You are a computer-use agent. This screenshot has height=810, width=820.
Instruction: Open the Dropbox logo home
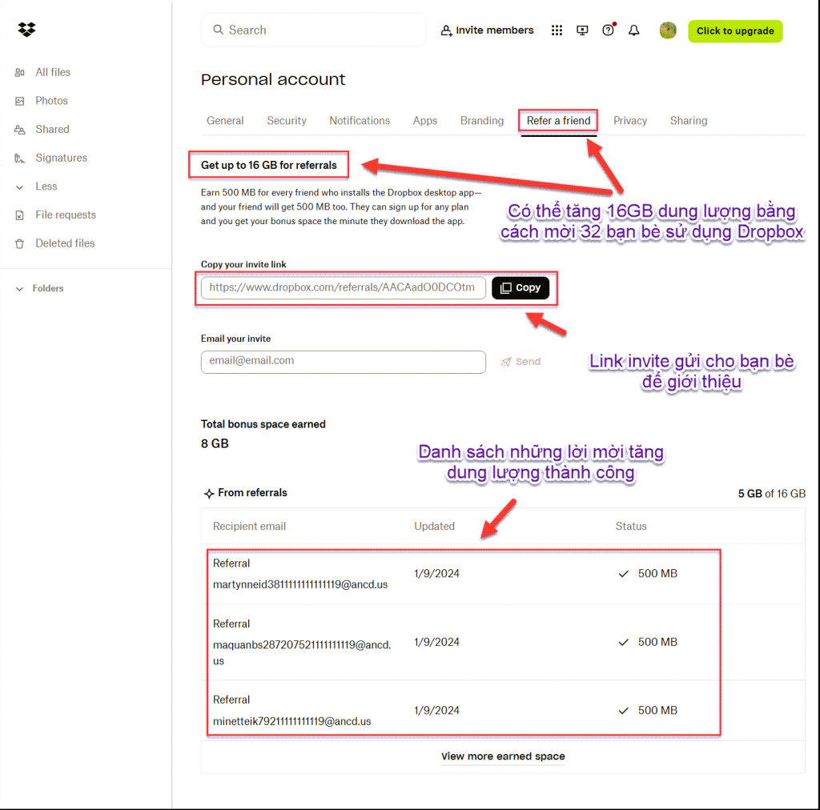point(26,30)
